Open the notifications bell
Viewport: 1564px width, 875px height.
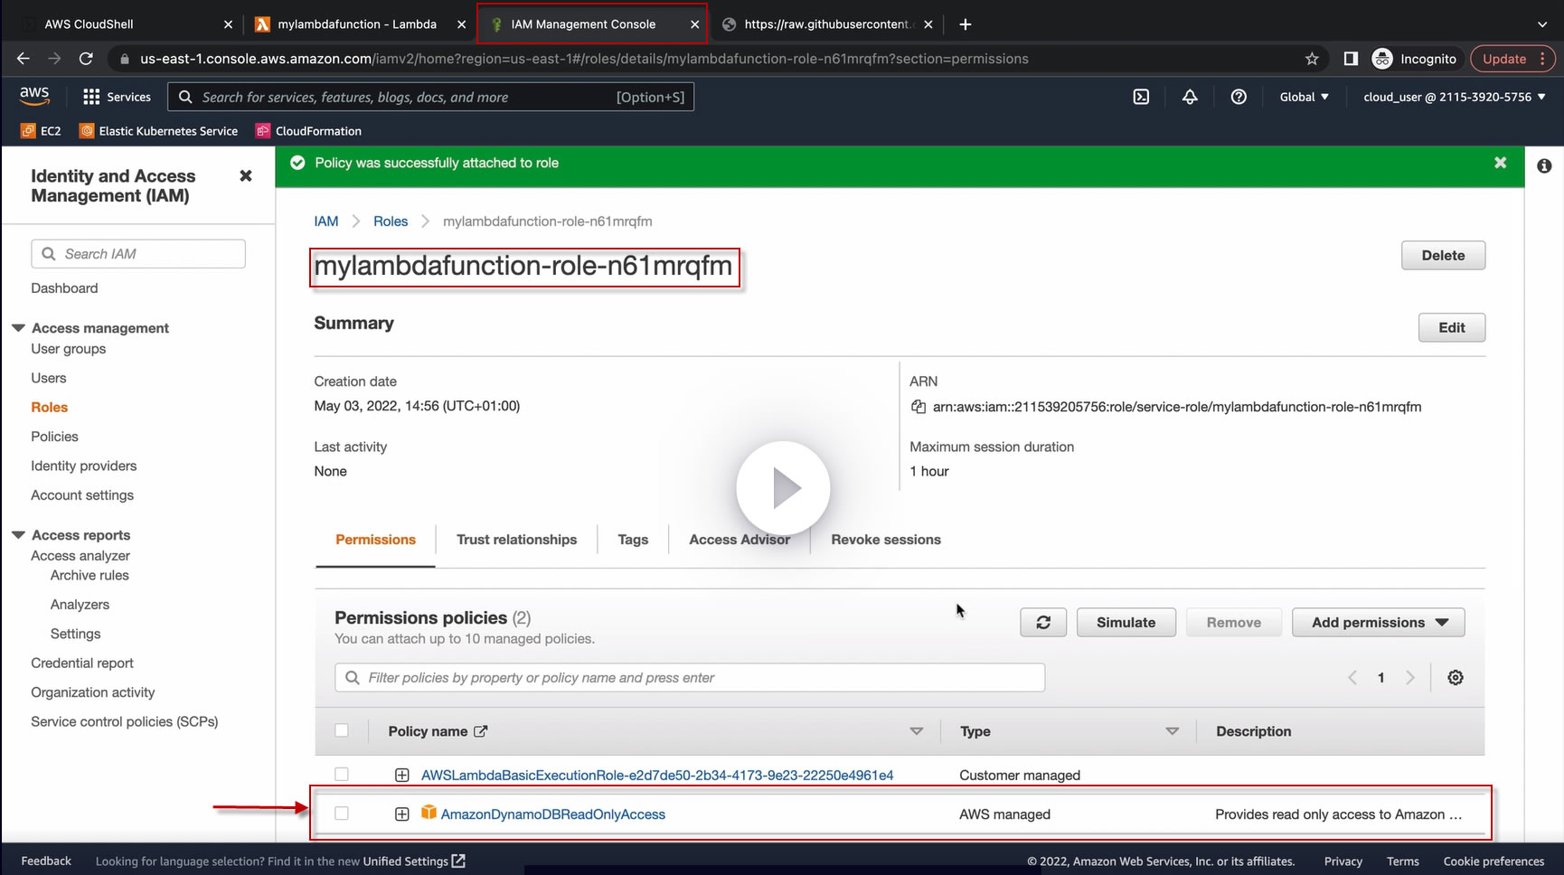coord(1190,97)
